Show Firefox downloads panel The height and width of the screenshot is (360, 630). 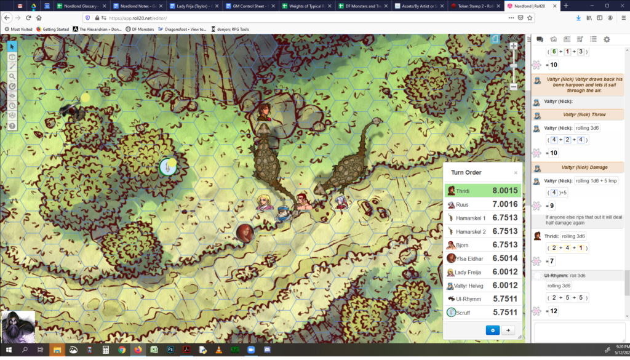pyautogui.click(x=578, y=18)
